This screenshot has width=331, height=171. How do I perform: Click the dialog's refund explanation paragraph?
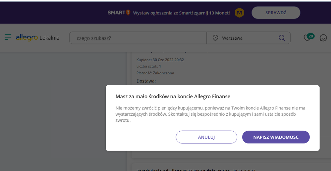point(210,114)
